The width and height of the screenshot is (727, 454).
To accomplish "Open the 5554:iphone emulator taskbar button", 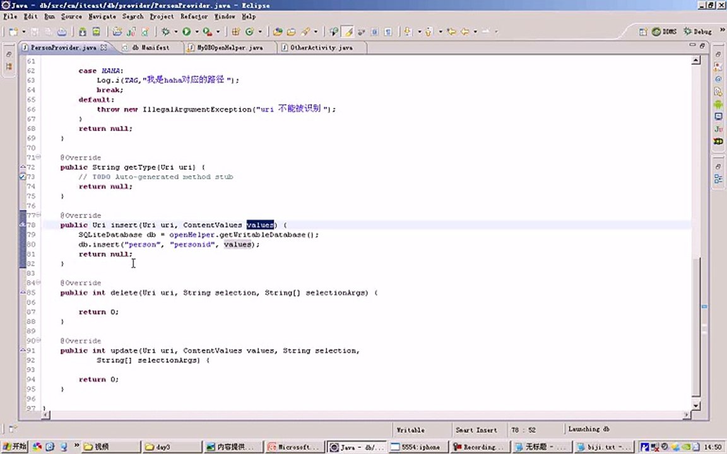I will pos(418,447).
